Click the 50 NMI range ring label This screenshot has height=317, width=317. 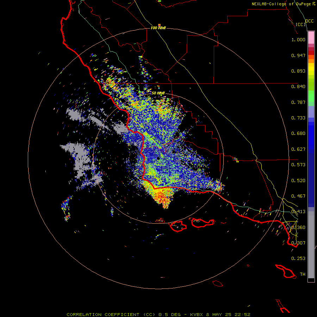click(x=158, y=93)
